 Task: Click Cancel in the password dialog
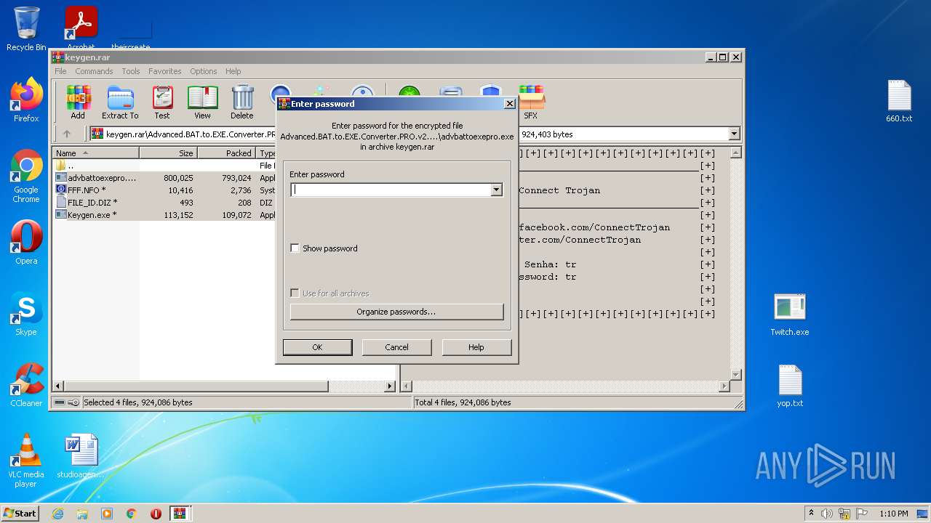(x=396, y=347)
